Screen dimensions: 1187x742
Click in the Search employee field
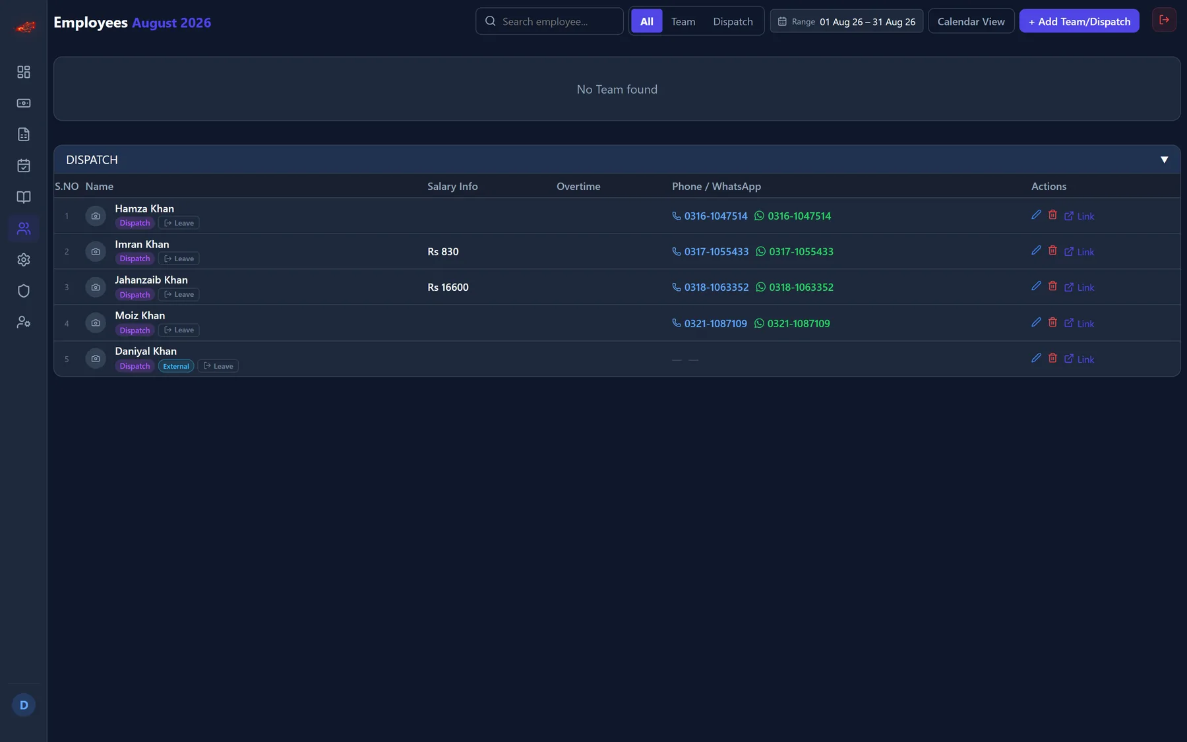point(549,21)
